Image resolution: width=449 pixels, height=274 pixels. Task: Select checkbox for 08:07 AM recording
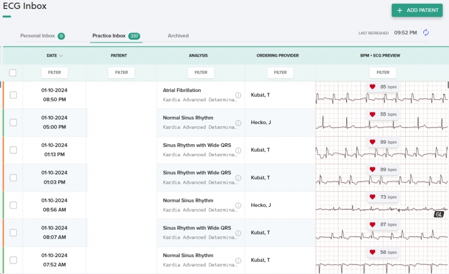pos(13,232)
